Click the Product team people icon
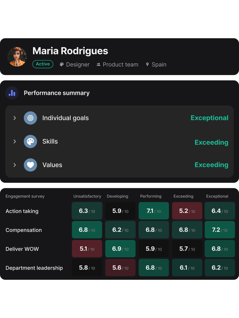 click(x=99, y=64)
